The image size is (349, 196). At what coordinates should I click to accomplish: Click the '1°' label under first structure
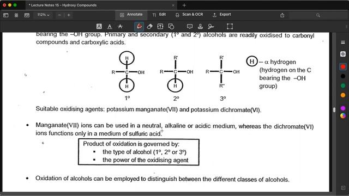pos(127,98)
